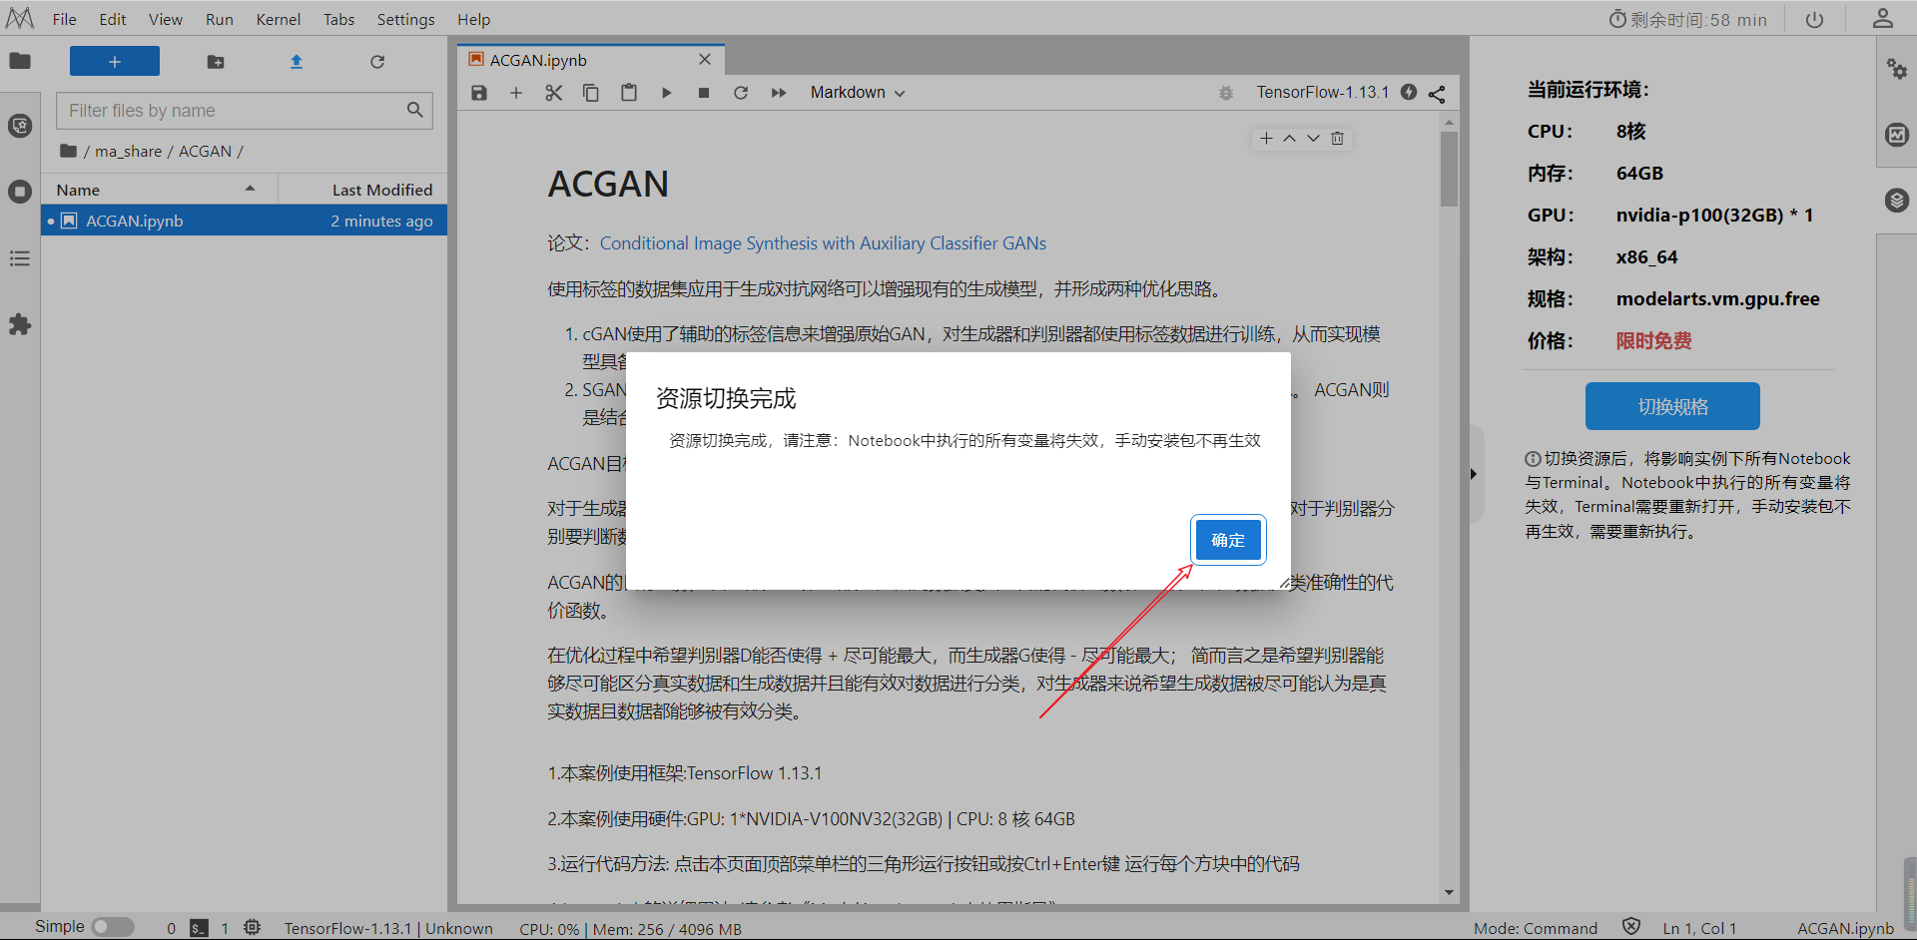This screenshot has width=1917, height=940.
Task: Focus the Filter files by name field
Action: (245, 110)
